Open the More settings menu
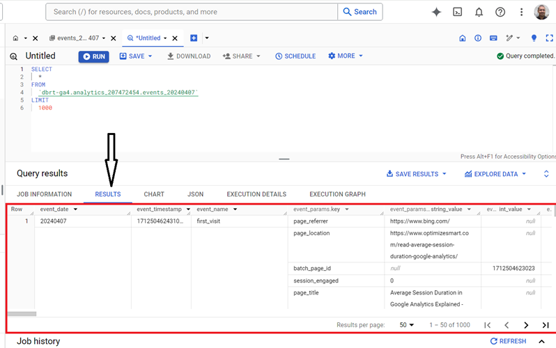 [x=346, y=56]
